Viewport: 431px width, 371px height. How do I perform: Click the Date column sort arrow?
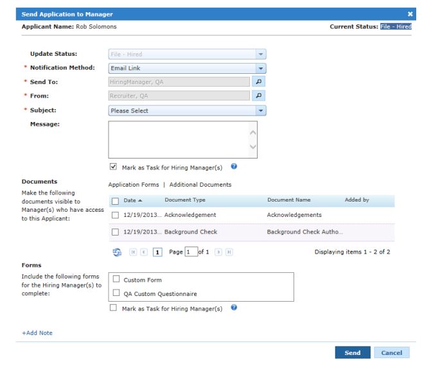click(x=140, y=200)
